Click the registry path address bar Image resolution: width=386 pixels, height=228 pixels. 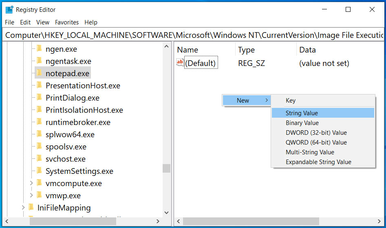[193, 35]
